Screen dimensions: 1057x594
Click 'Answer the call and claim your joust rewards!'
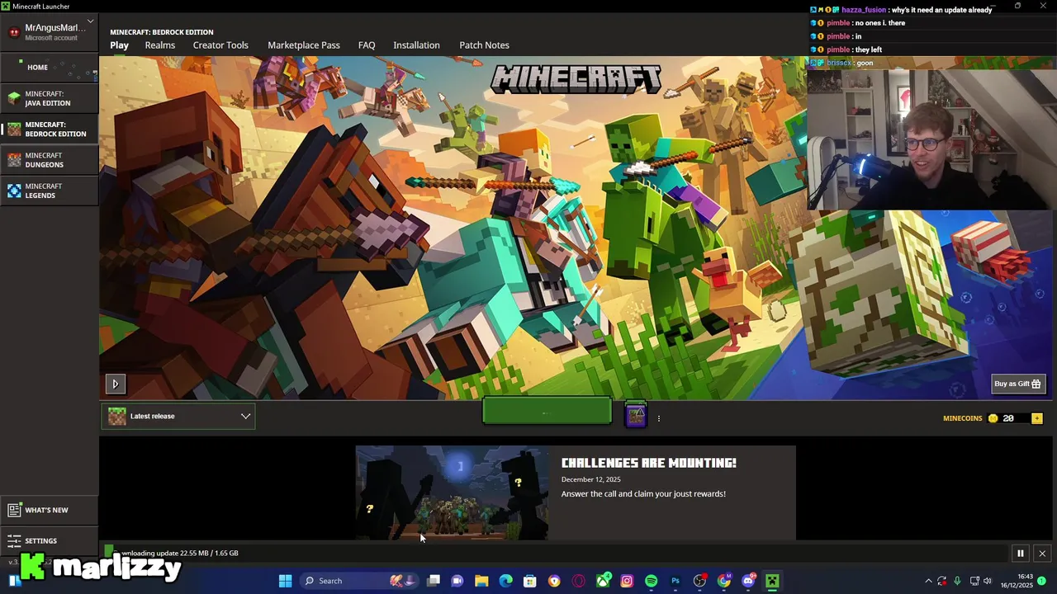643,493
